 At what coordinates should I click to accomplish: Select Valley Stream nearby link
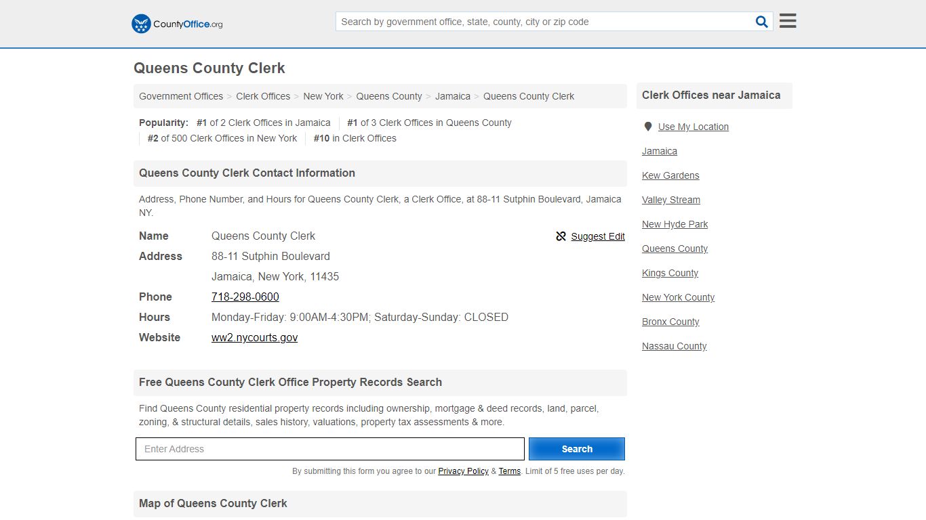tap(671, 200)
